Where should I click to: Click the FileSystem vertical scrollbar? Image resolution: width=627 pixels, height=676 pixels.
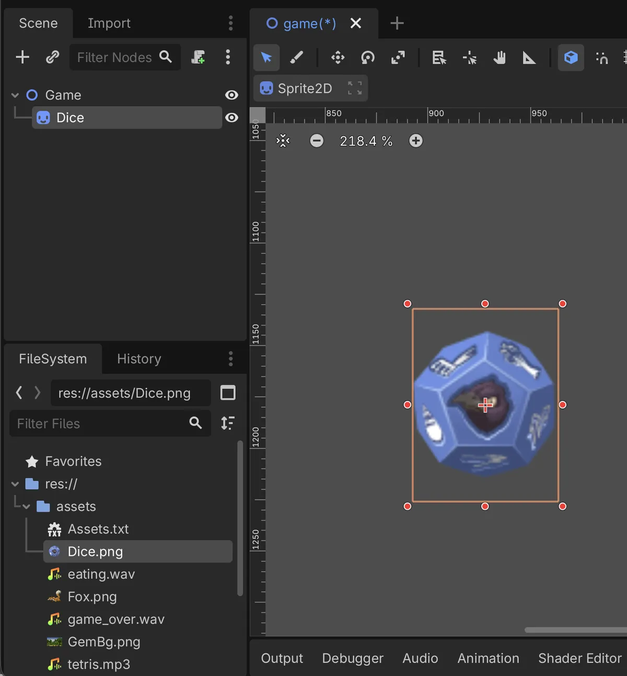240,518
